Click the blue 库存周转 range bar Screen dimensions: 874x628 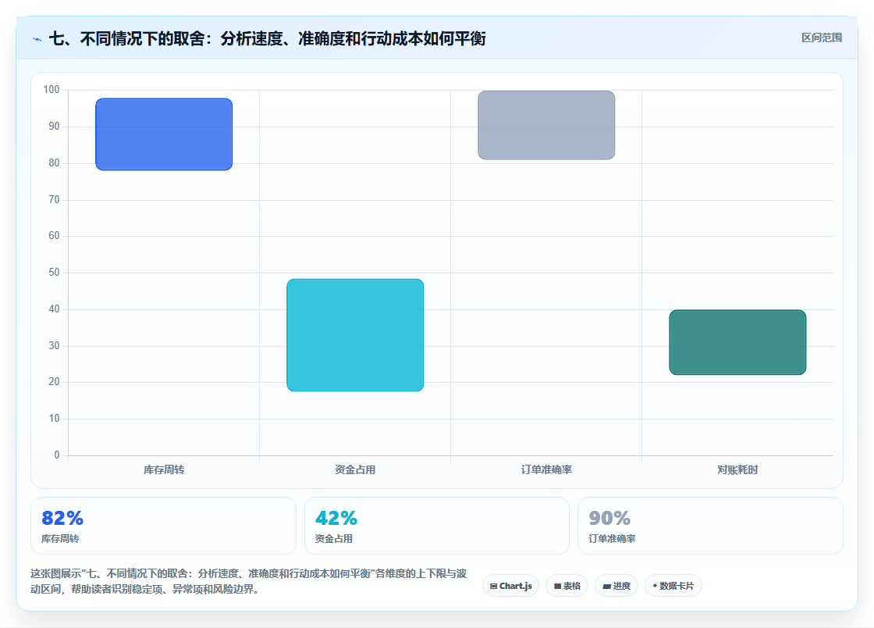(x=164, y=134)
